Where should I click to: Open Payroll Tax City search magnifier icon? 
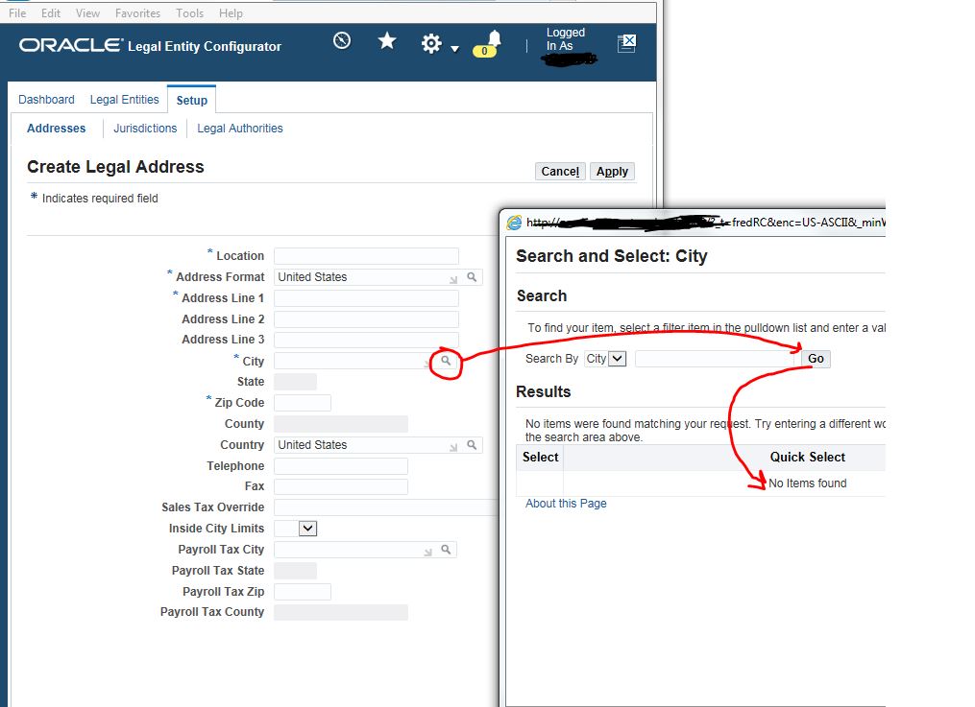click(446, 550)
